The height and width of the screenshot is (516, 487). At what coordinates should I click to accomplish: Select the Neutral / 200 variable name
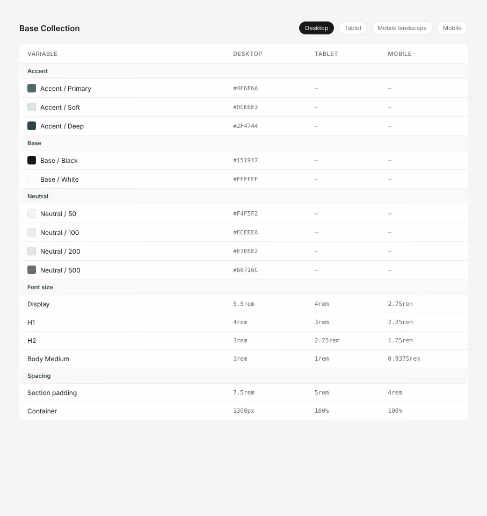pyautogui.click(x=60, y=252)
